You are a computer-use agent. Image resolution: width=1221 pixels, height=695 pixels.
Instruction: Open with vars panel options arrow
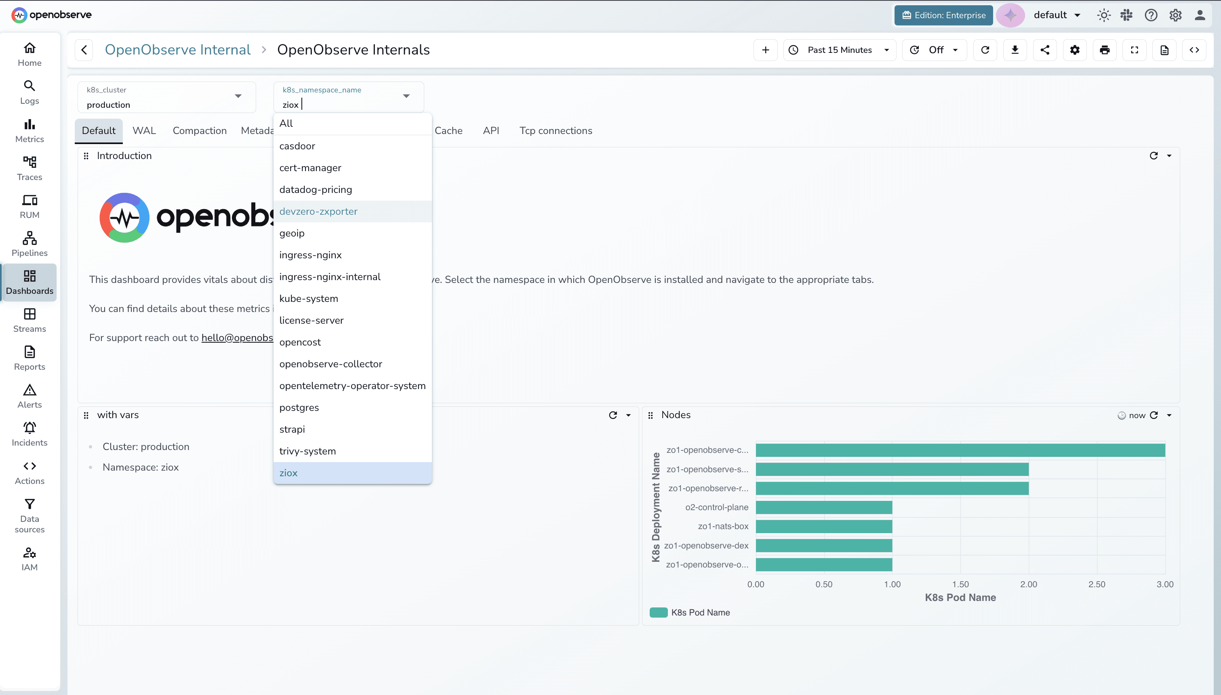coord(628,415)
